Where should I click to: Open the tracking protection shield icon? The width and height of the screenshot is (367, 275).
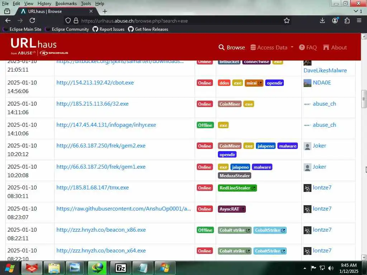(68, 20)
